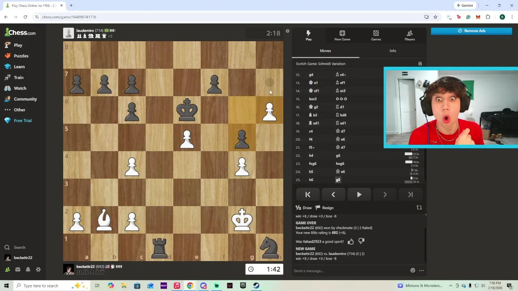Open the Chrome three-dot menu
This screenshot has width=518, height=291.
[x=512, y=17]
